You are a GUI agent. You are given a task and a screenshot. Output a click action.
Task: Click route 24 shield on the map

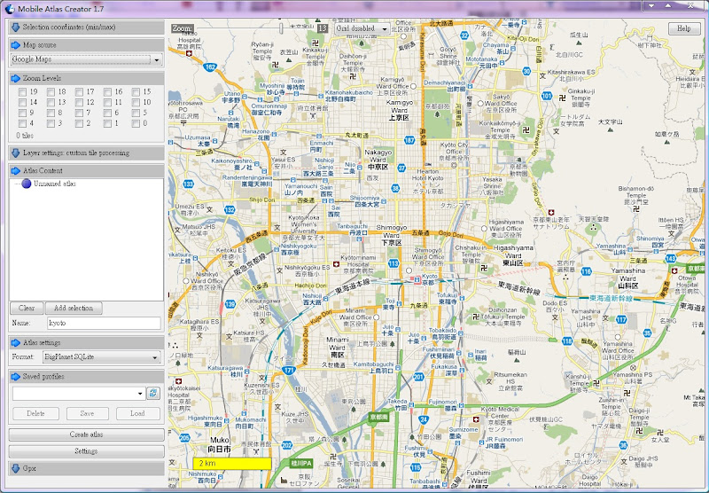pos(424,419)
